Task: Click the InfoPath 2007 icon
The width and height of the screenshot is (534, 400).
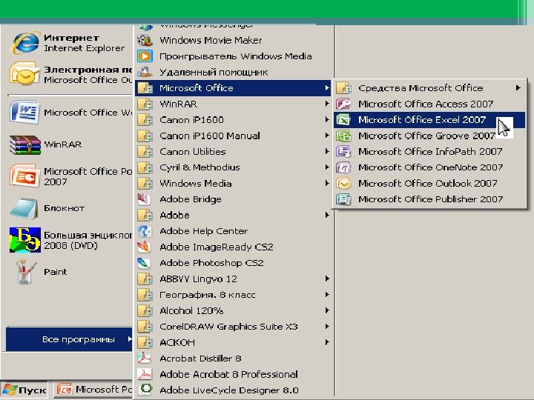Action: point(343,151)
